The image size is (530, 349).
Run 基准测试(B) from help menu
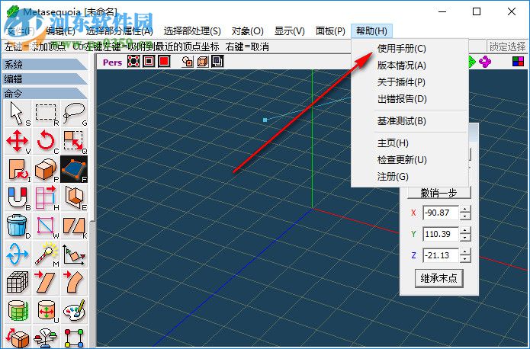pyautogui.click(x=410, y=121)
